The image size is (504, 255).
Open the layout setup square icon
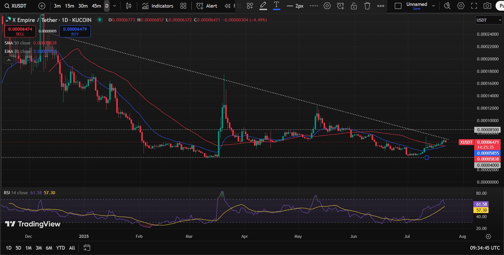point(398,6)
